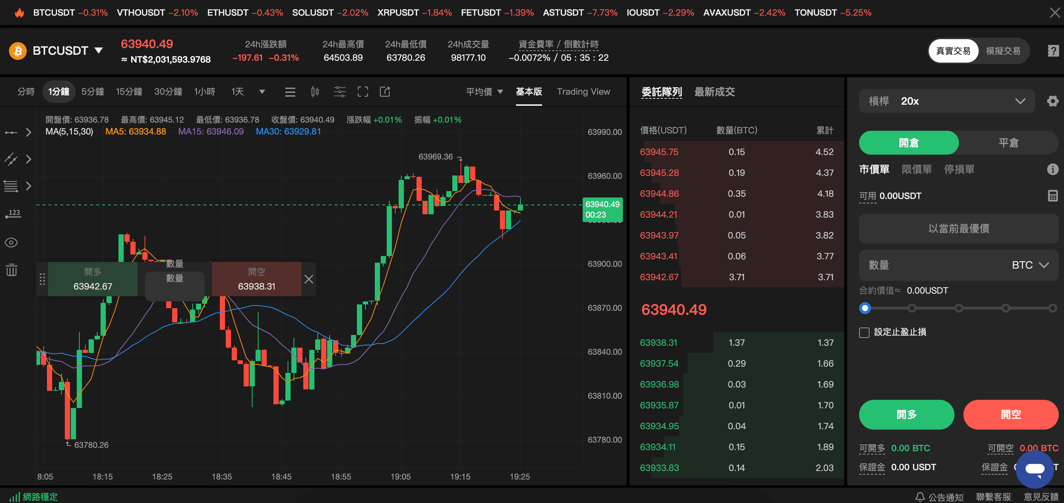Click the announcement bell icon

[x=920, y=497]
